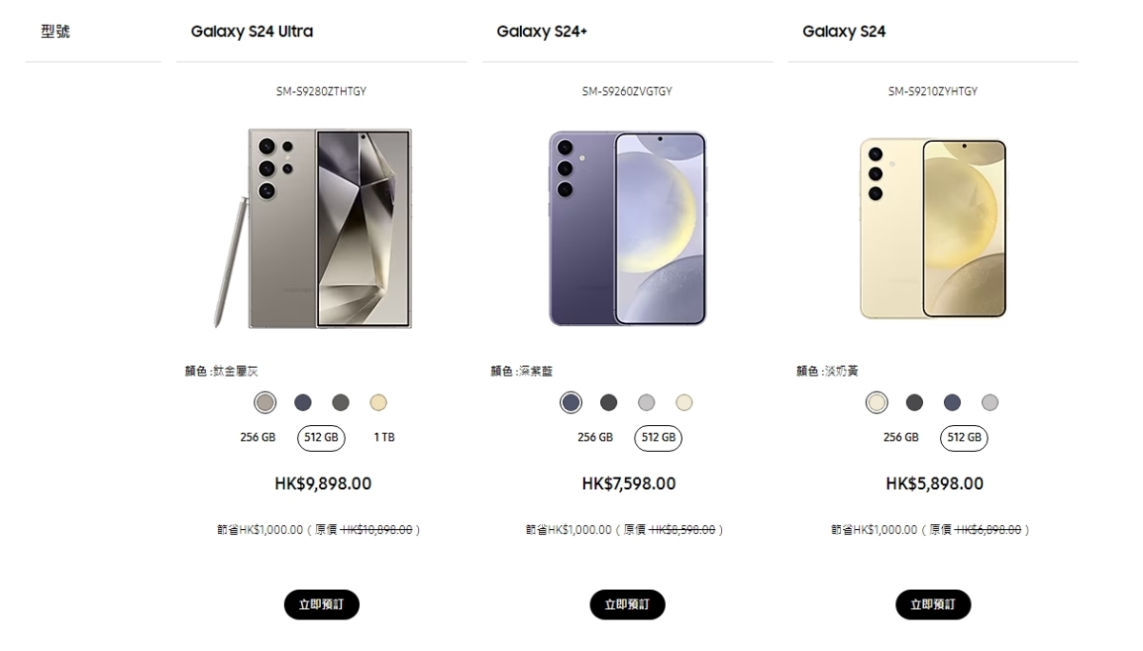Select titanium gray color for S24 Ultra
This screenshot has height=651, width=1143.
click(266, 402)
